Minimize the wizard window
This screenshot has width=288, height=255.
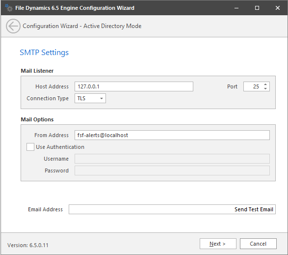pyautogui.click(x=236, y=8)
